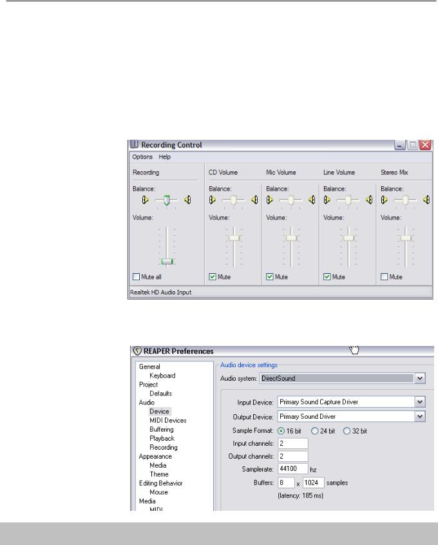Click left speaker icon under Recording balance
Image resolution: width=438 pixels, height=545 pixels.
[x=146, y=200]
